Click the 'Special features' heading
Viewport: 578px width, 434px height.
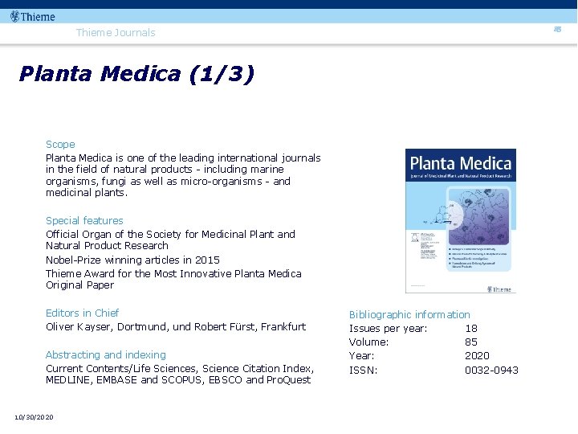click(x=84, y=221)
